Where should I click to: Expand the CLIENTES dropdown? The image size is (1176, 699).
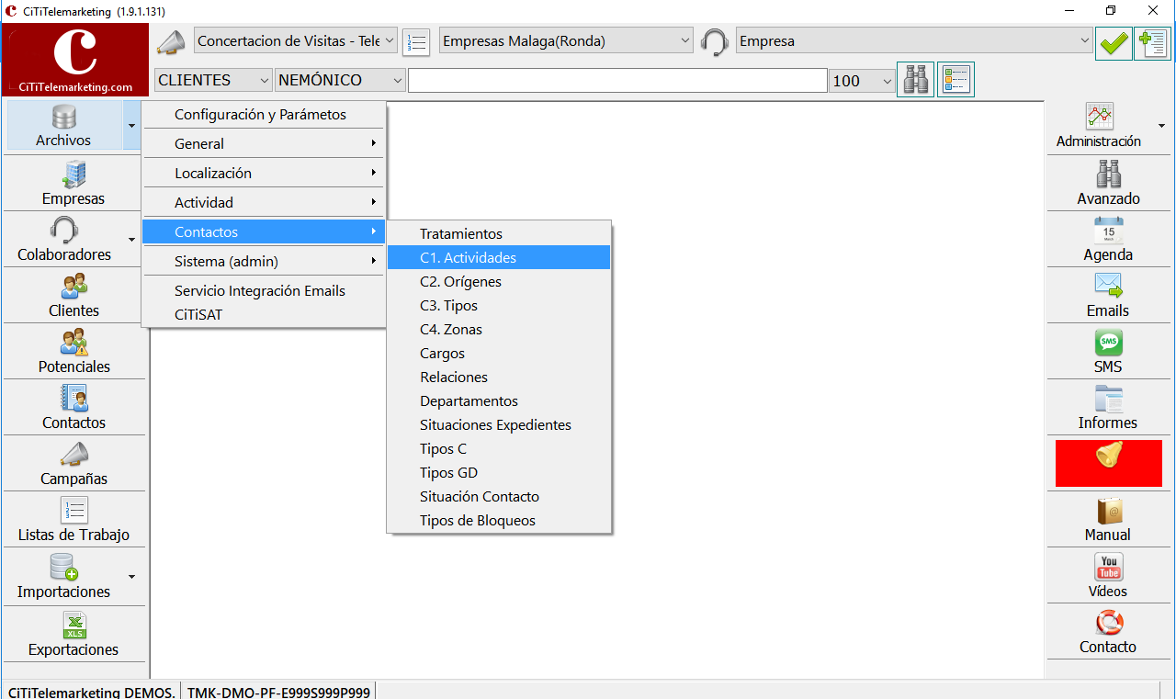[x=213, y=81]
